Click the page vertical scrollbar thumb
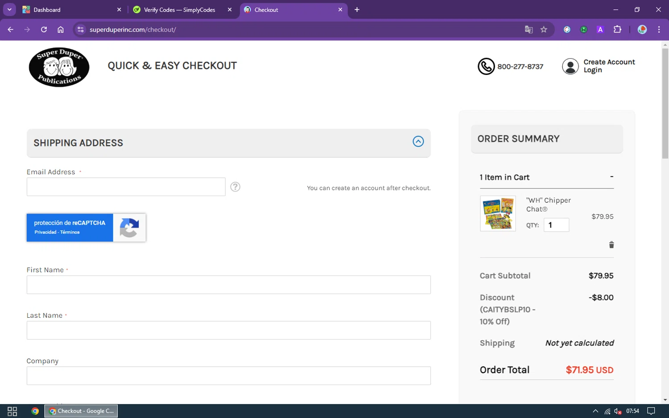 click(x=665, y=103)
